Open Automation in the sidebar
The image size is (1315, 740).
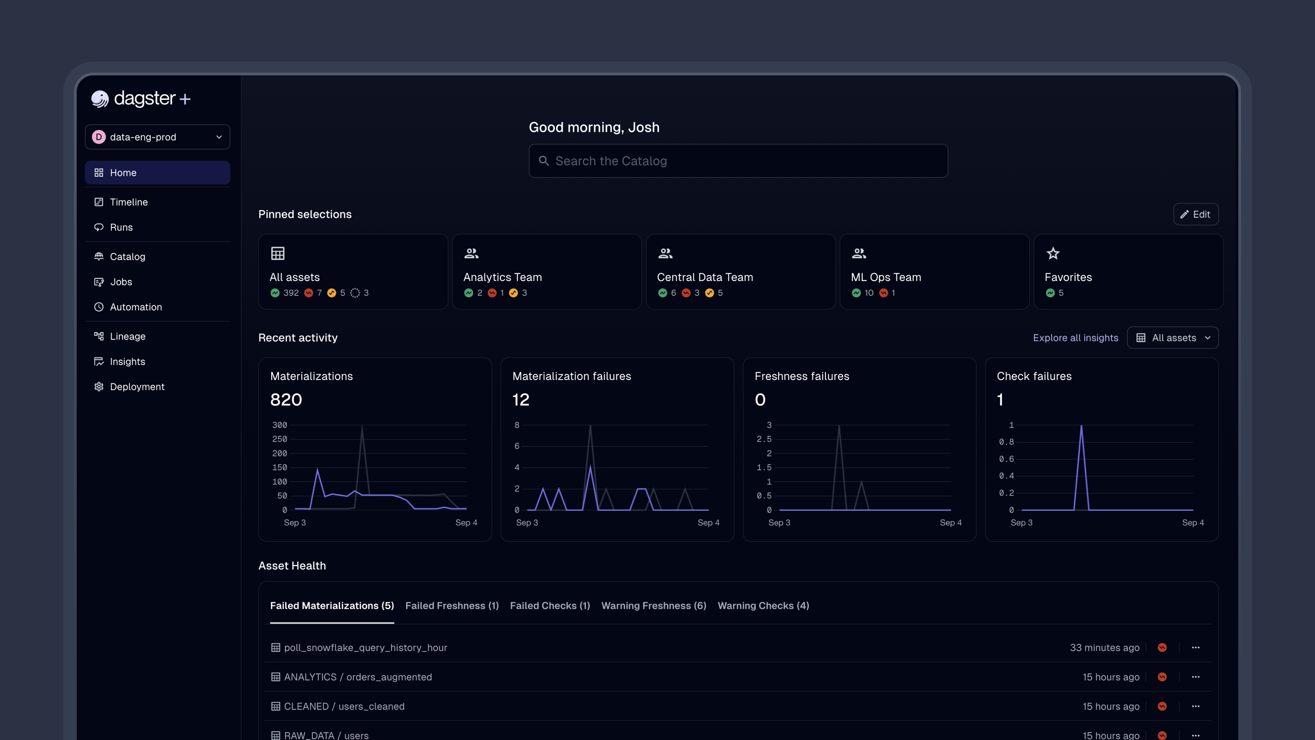coord(157,307)
